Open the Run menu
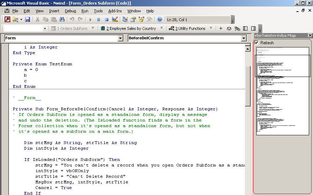This screenshot has width=313, height=195. [x=85, y=11]
